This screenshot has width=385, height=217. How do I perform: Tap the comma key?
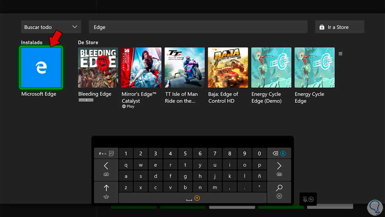pos(230,187)
